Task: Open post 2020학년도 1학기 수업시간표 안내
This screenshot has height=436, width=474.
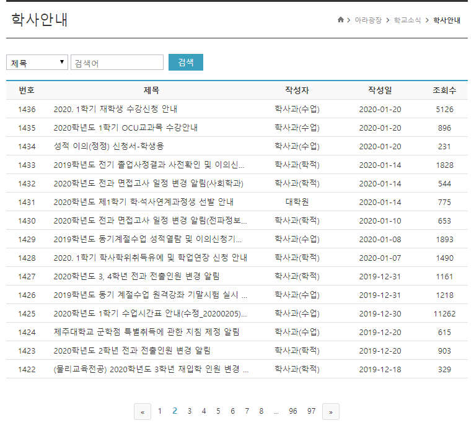Action: pyautogui.click(x=150, y=314)
